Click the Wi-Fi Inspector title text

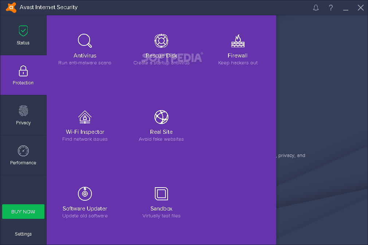click(x=85, y=132)
